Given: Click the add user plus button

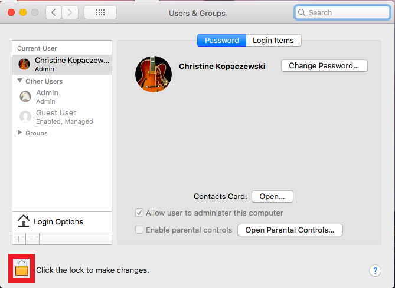Looking at the screenshot, I should click(19, 239).
